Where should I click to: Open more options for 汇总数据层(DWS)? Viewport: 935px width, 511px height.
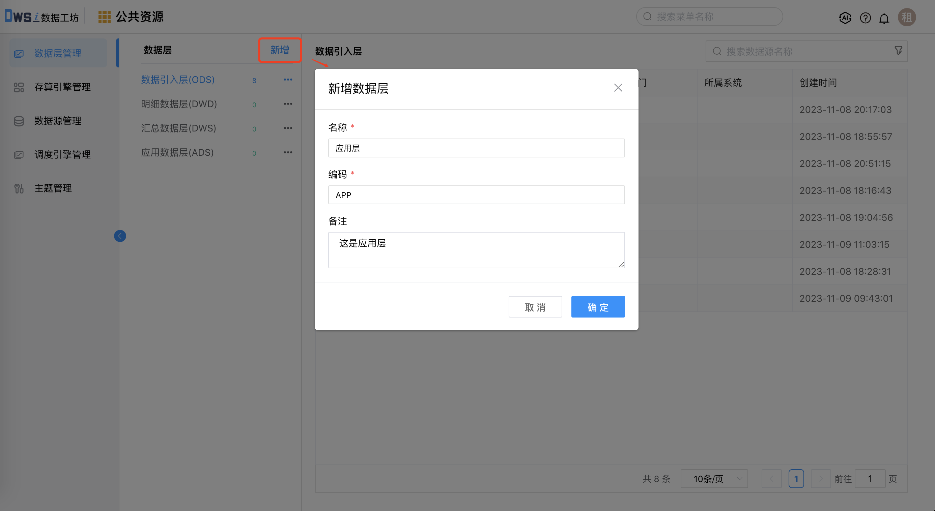point(288,128)
